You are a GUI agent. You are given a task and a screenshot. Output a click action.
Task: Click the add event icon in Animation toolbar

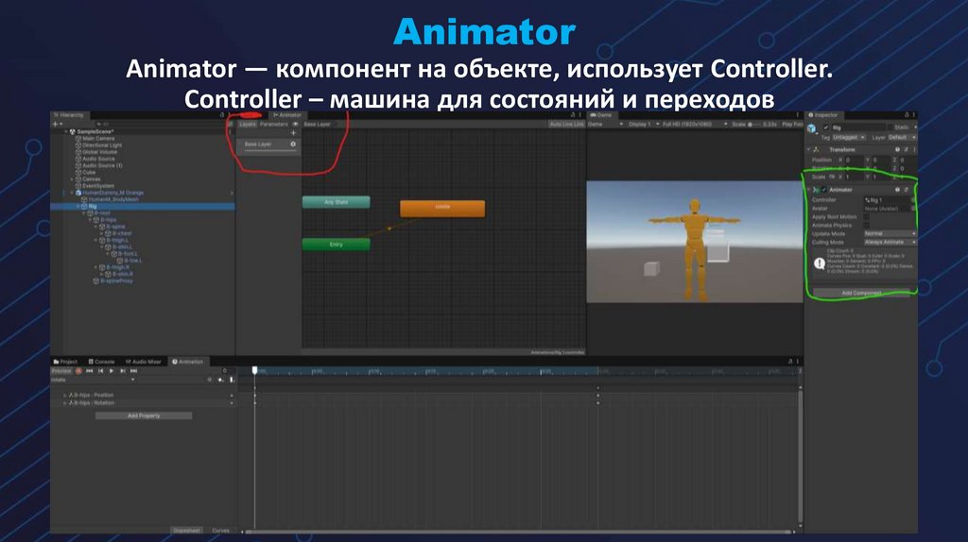tap(232, 380)
